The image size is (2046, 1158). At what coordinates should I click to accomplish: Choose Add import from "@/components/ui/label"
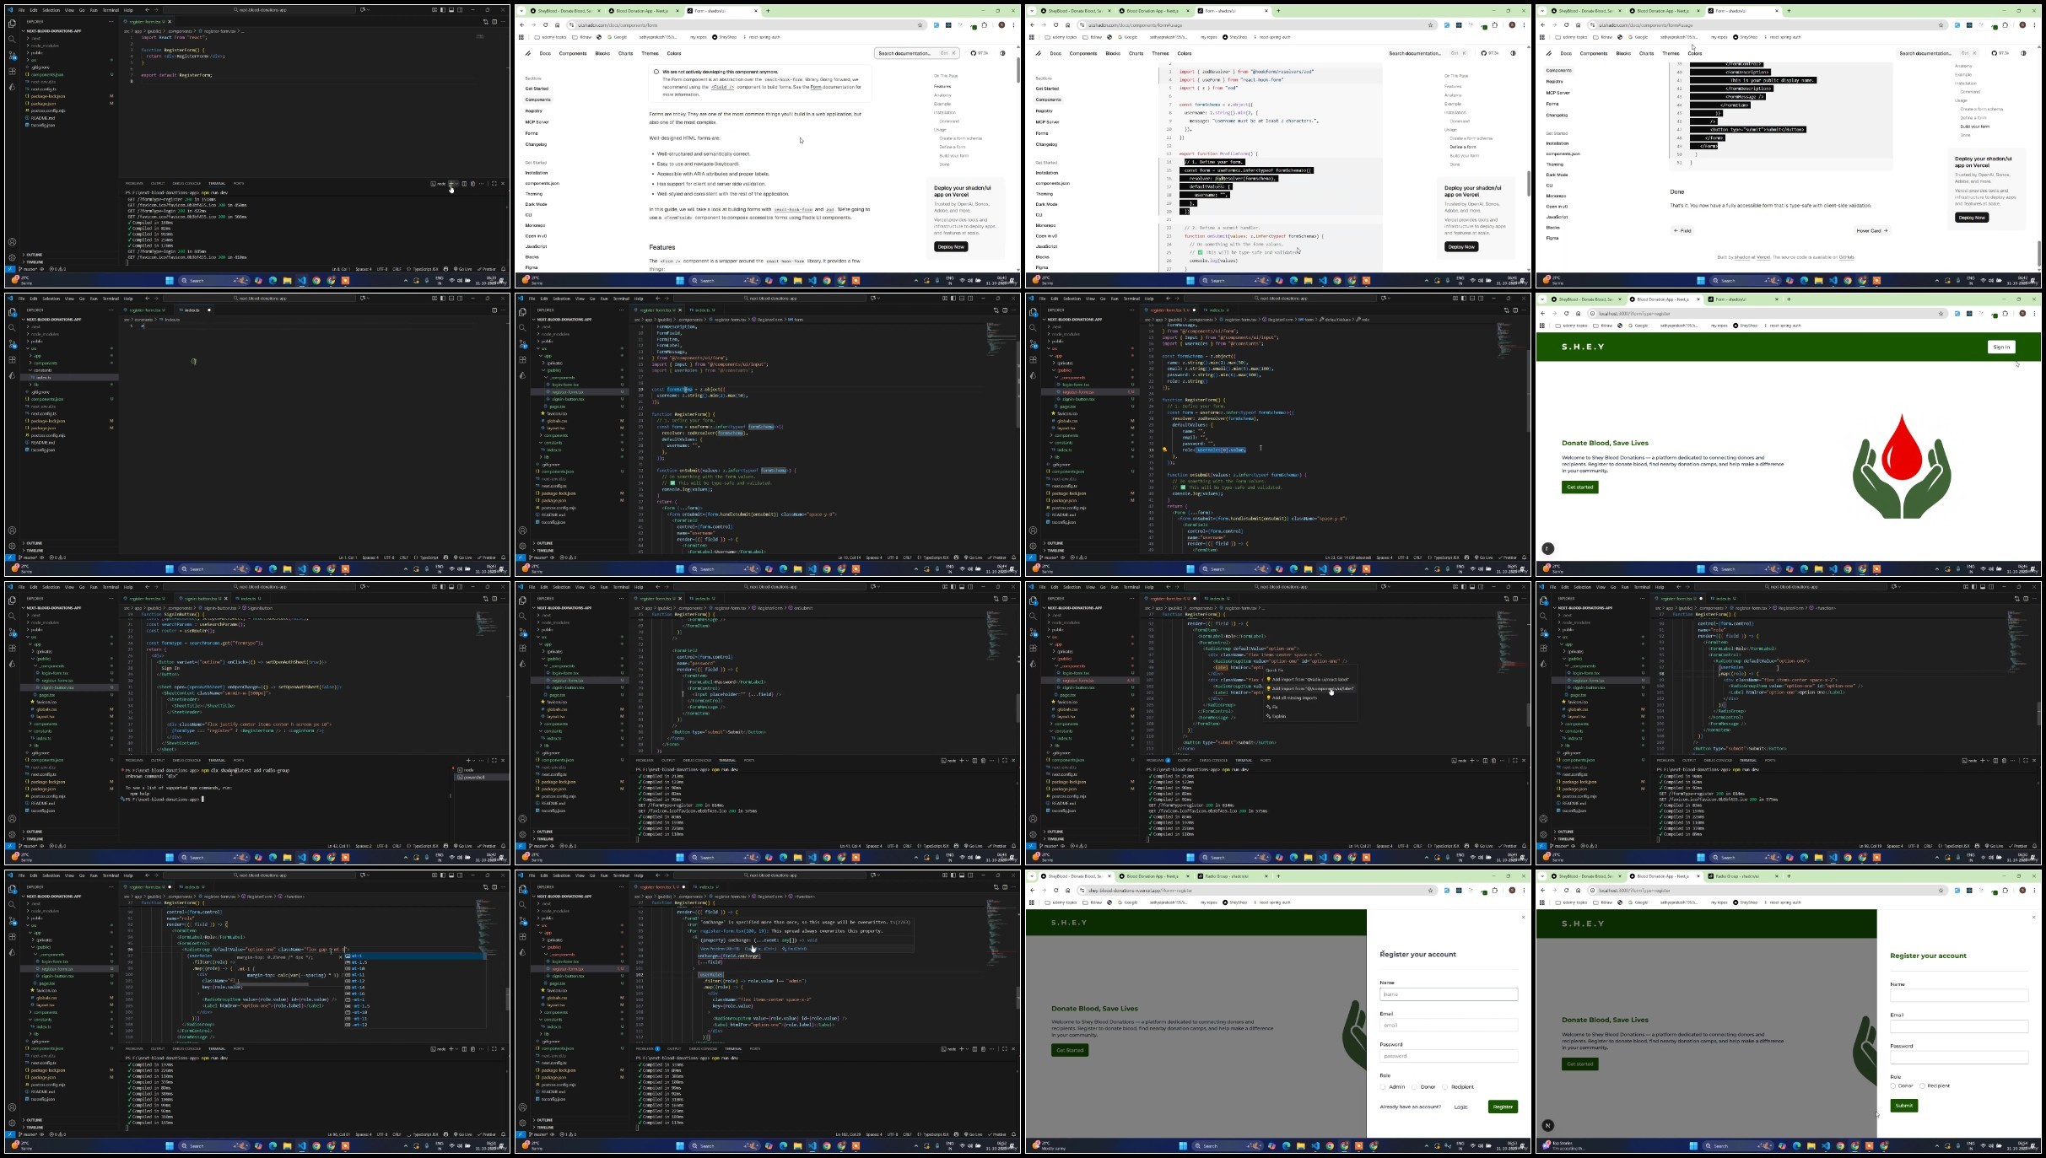pyautogui.click(x=1312, y=688)
